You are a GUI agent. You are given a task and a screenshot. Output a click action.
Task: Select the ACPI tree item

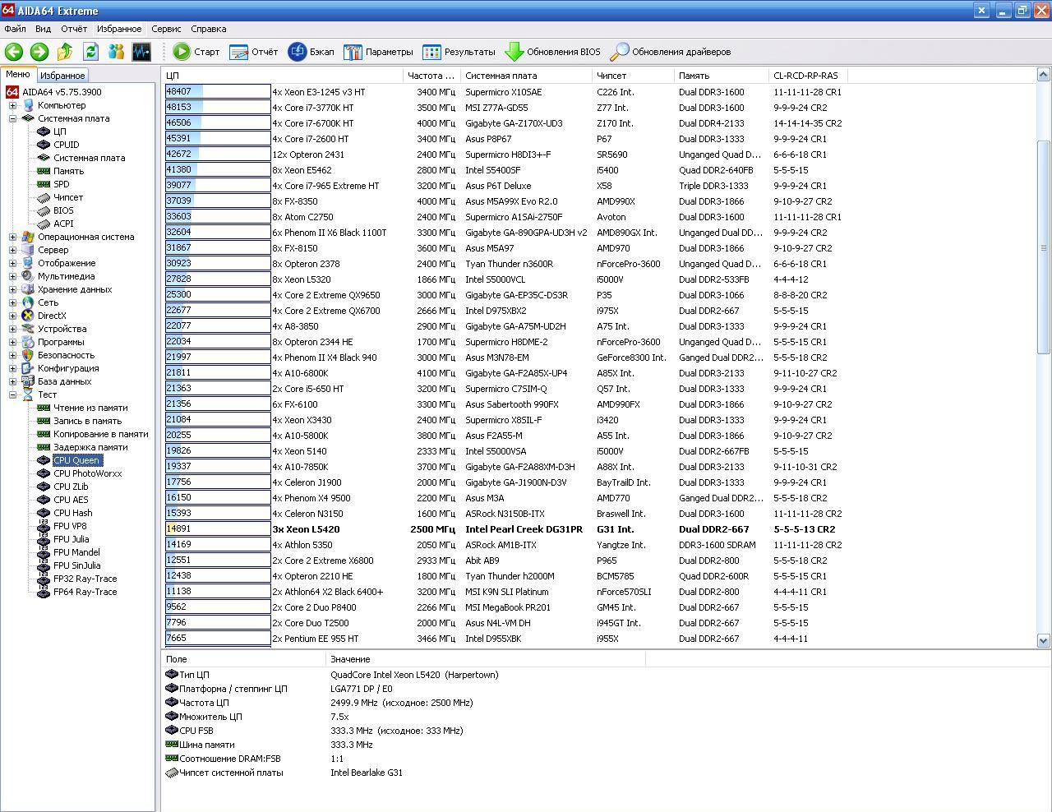click(63, 224)
